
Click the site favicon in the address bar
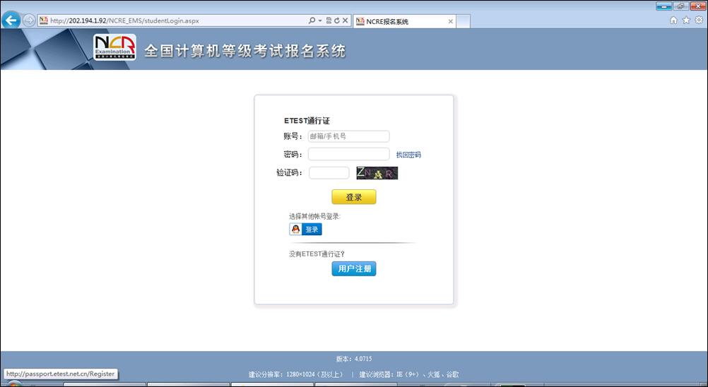(44, 20)
